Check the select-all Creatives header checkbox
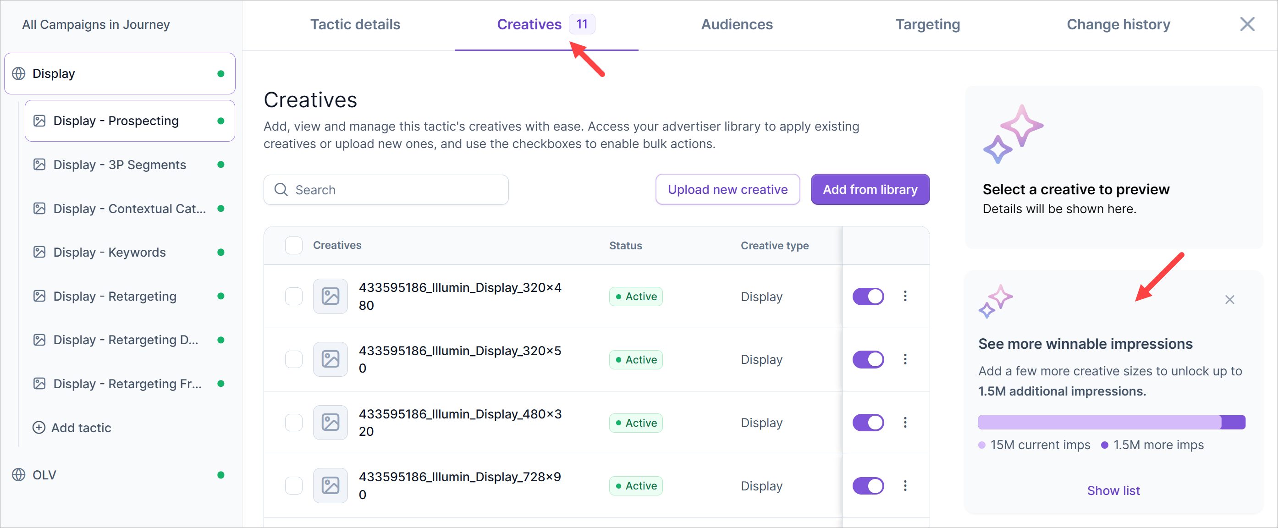The height and width of the screenshot is (528, 1278). point(294,245)
